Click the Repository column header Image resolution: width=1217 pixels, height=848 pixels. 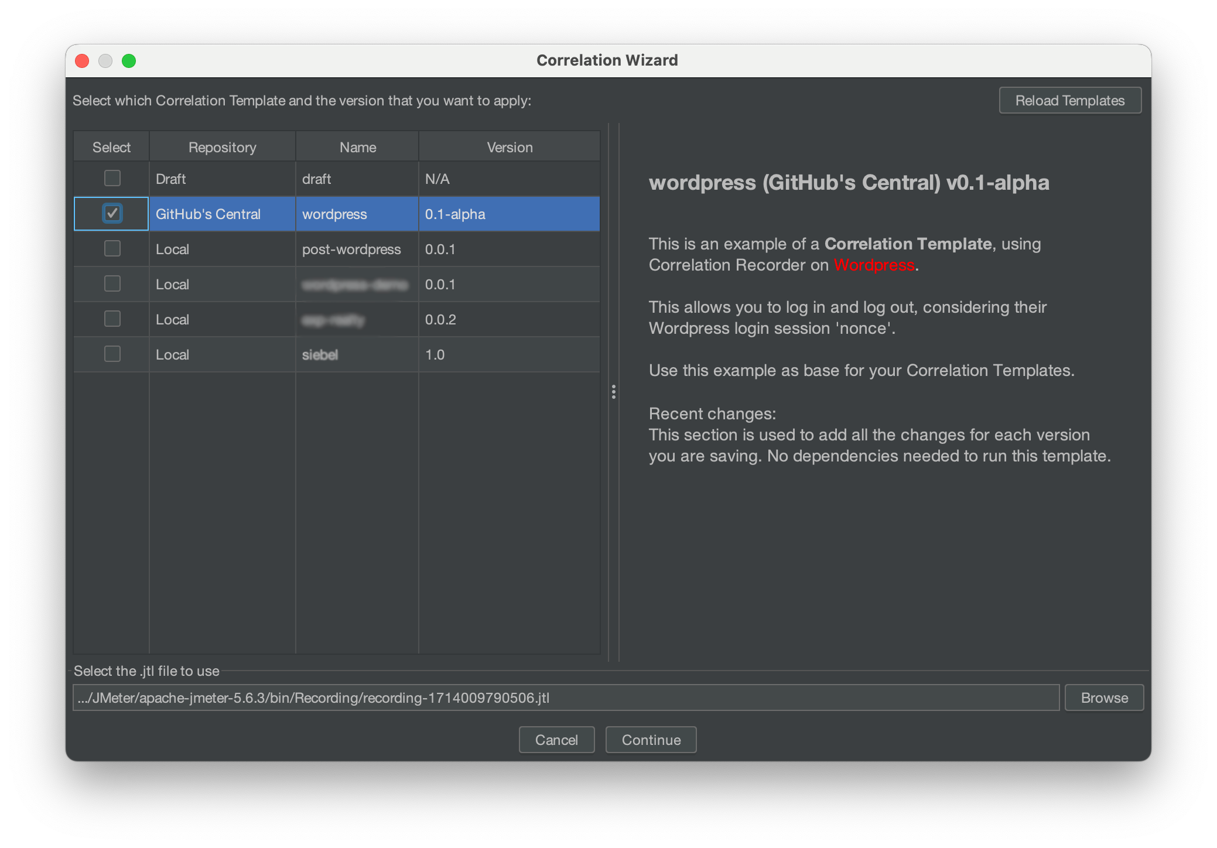223,147
